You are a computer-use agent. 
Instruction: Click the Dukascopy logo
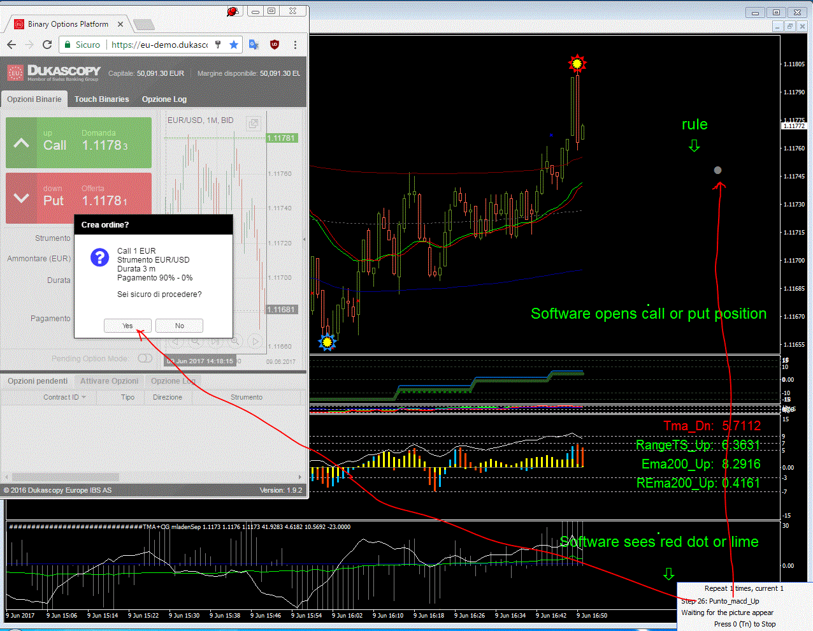click(54, 73)
